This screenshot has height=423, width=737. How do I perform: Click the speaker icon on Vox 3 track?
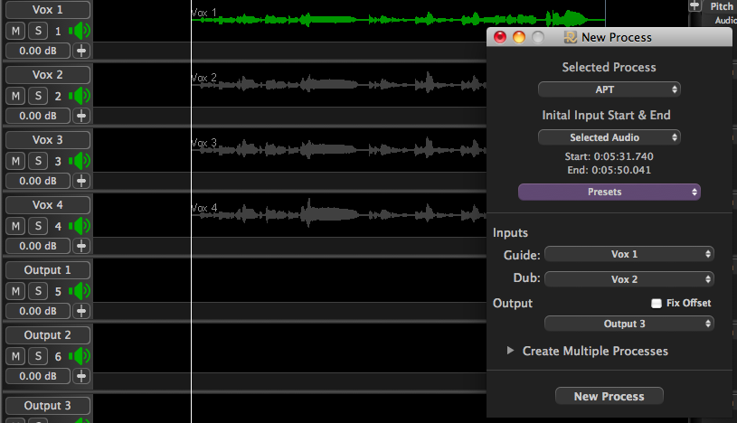(81, 161)
